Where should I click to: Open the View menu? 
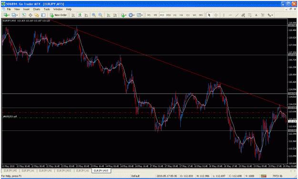pos(17,9)
